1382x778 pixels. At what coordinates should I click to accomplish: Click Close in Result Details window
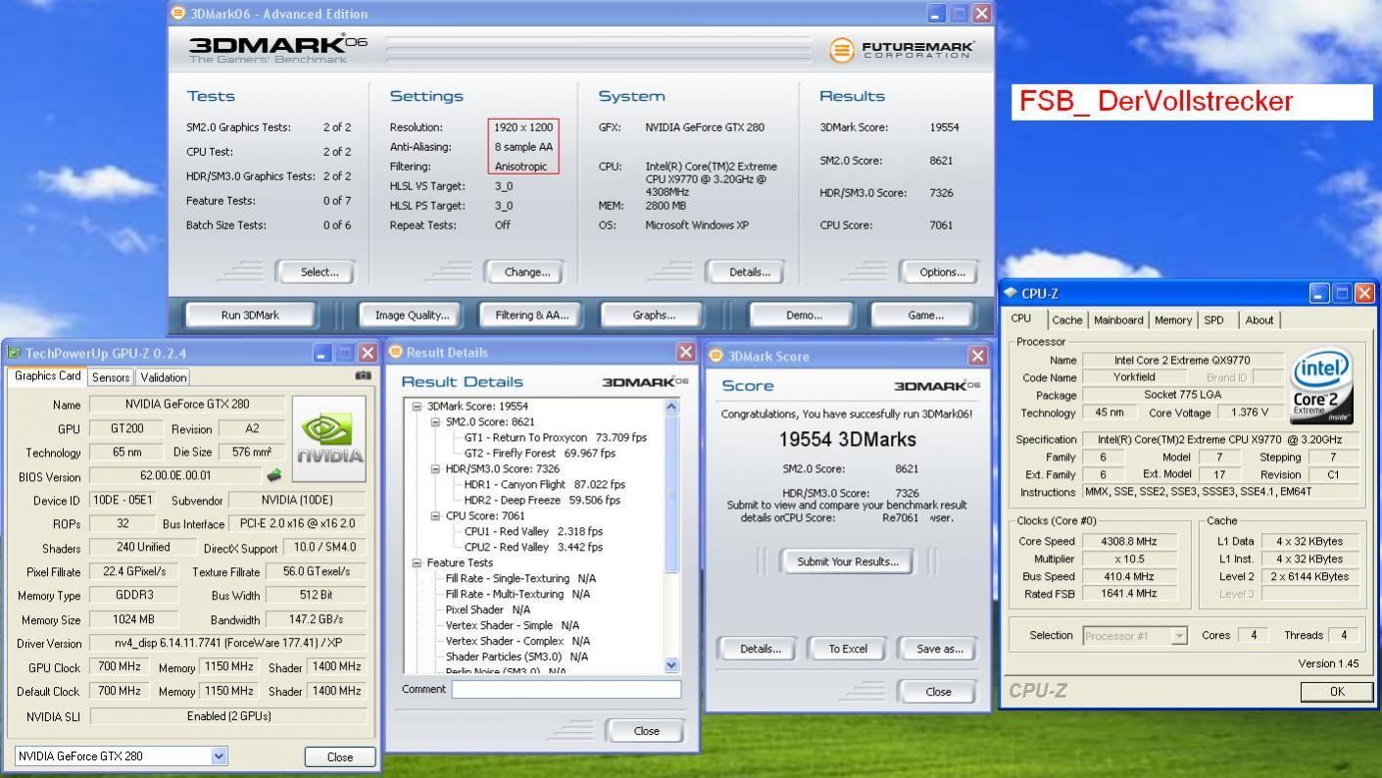(646, 730)
